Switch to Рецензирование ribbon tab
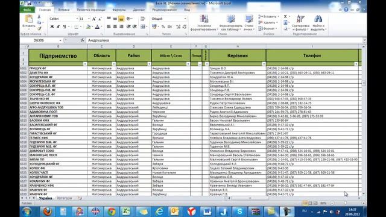 point(164,10)
